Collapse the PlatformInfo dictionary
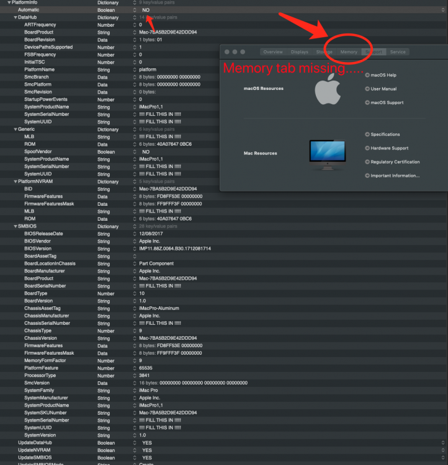The image size is (448, 465). click(9, 2)
